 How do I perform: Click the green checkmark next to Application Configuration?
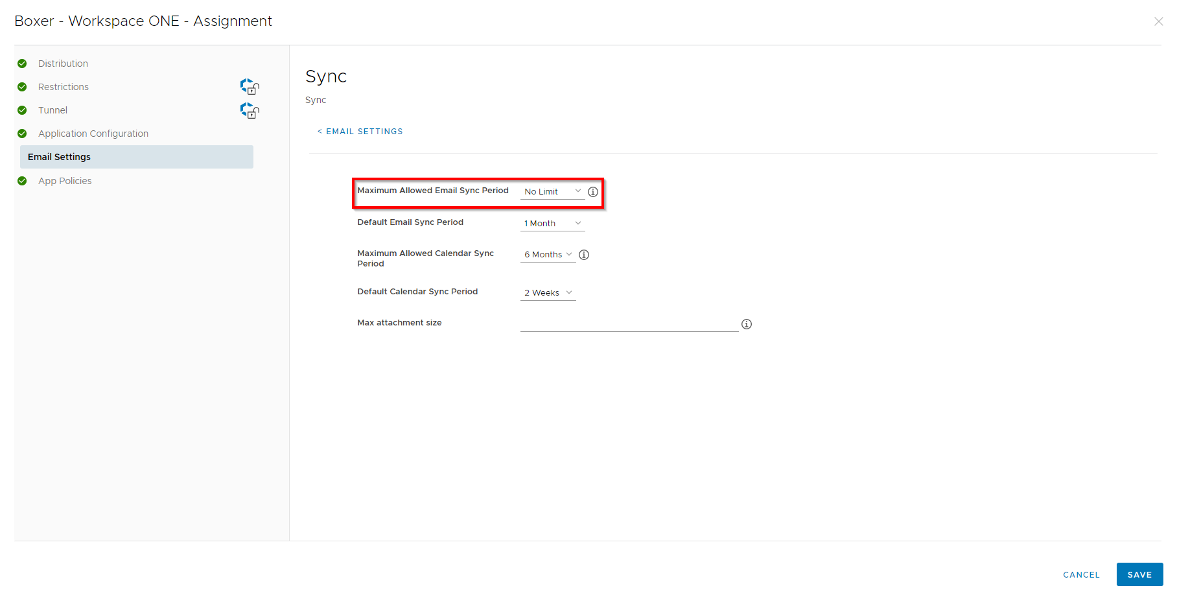coord(22,134)
